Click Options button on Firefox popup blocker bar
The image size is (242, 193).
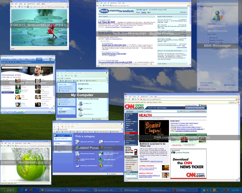click(232, 102)
